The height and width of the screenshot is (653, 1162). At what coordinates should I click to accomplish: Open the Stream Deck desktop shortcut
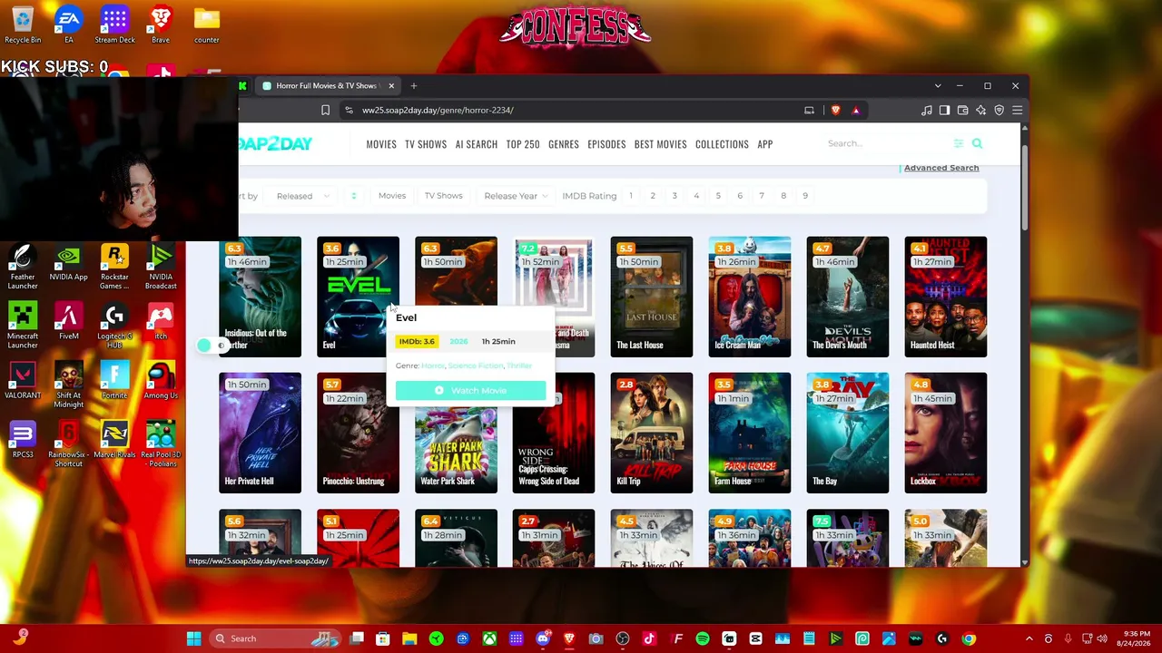[x=114, y=25]
